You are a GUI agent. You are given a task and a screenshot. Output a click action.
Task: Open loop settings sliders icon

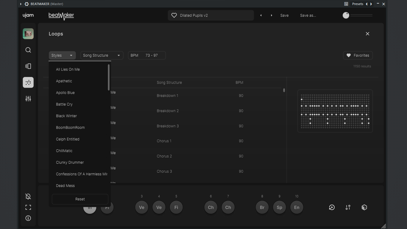(348, 208)
